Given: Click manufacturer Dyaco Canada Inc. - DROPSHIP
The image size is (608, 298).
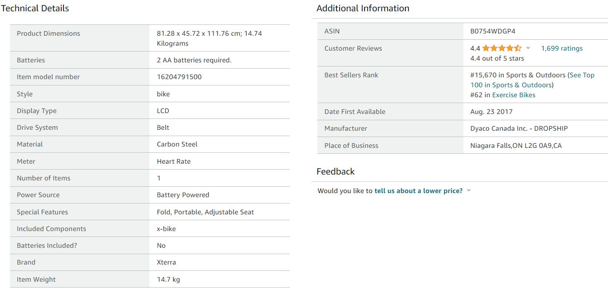Looking at the screenshot, I should 519,128.
